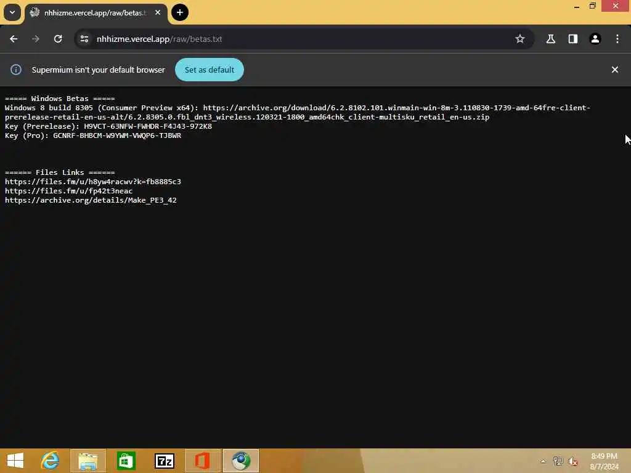Open the profile account icon
Viewport: 631px width, 473px height.
click(595, 39)
